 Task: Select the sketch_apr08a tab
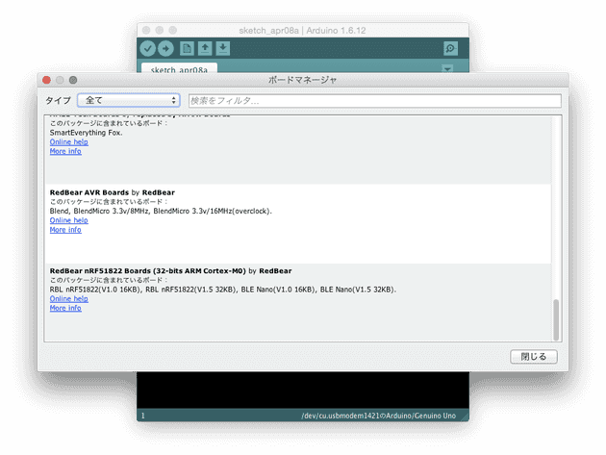tap(179, 69)
